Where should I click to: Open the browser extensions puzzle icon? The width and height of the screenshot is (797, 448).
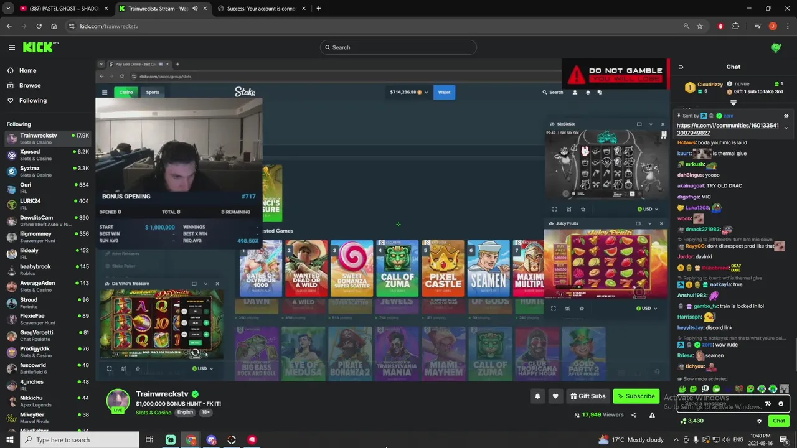click(736, 26)
